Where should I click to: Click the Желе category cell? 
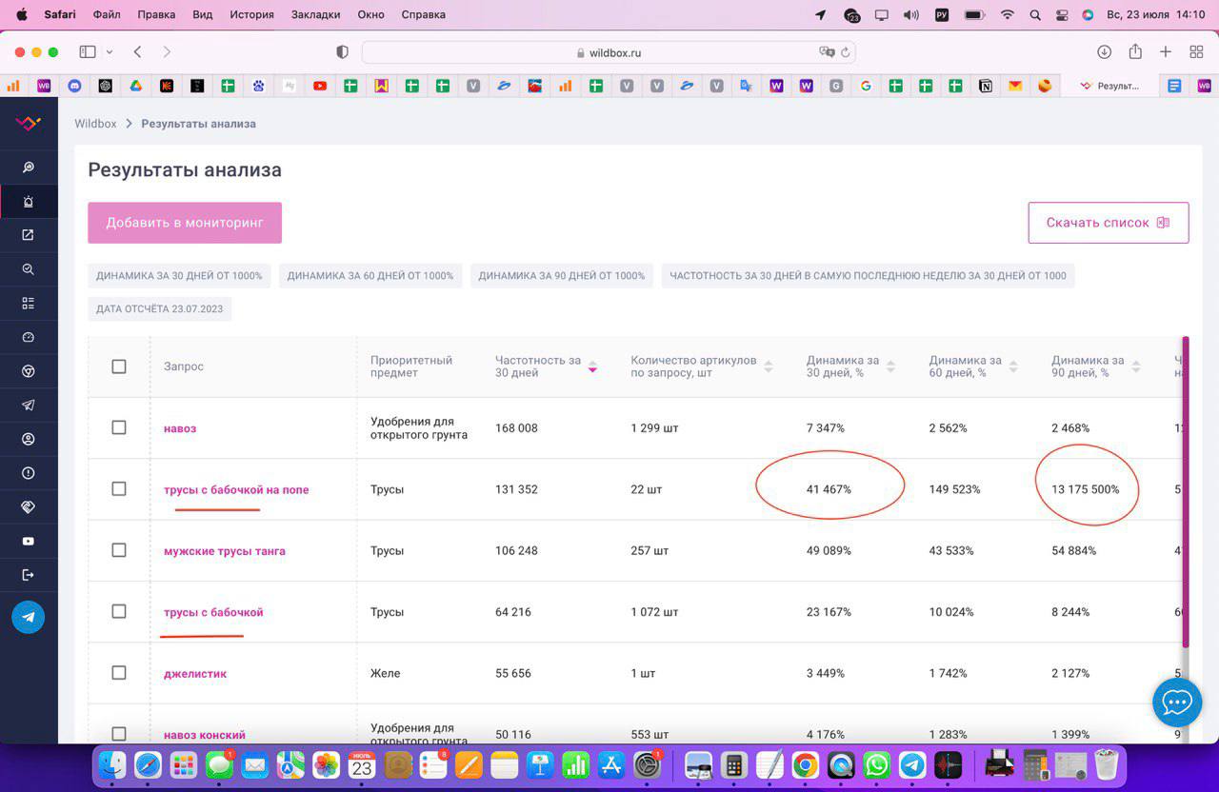click(386, 673)
